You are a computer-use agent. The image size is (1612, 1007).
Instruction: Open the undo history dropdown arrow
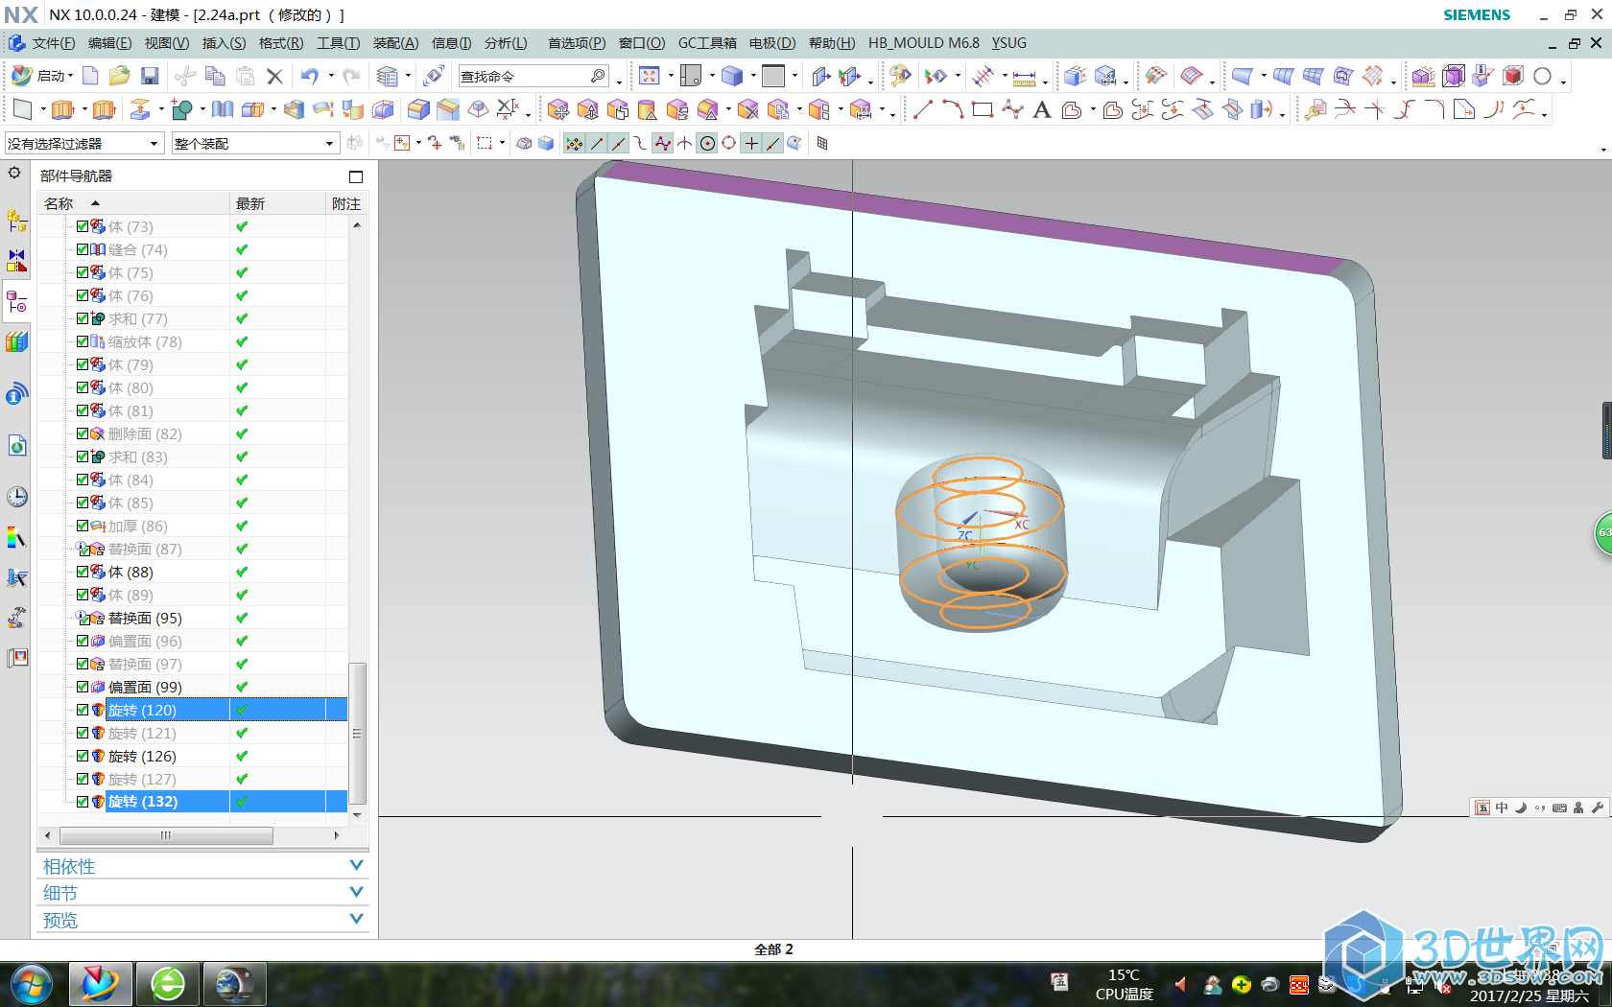pyautogui.click(x=331, y=76)
